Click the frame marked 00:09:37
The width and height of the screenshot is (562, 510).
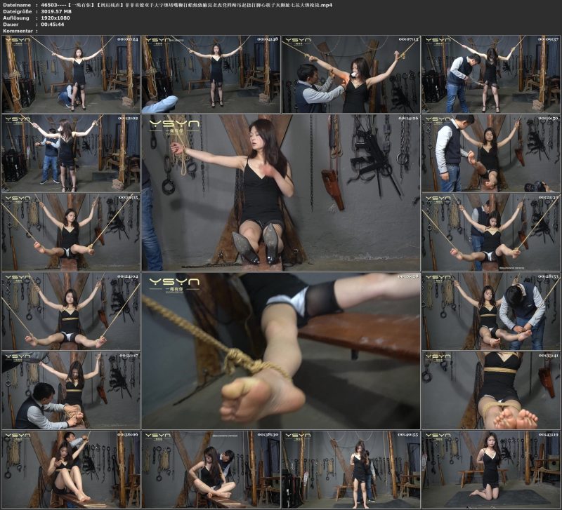click(x=490, y=74)
